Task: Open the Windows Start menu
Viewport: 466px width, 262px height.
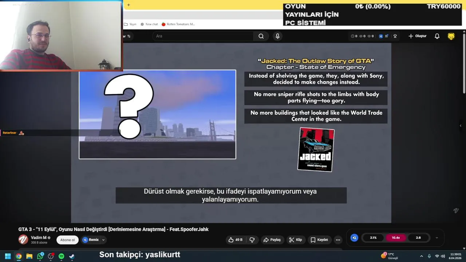Action: tap(8, 256)
